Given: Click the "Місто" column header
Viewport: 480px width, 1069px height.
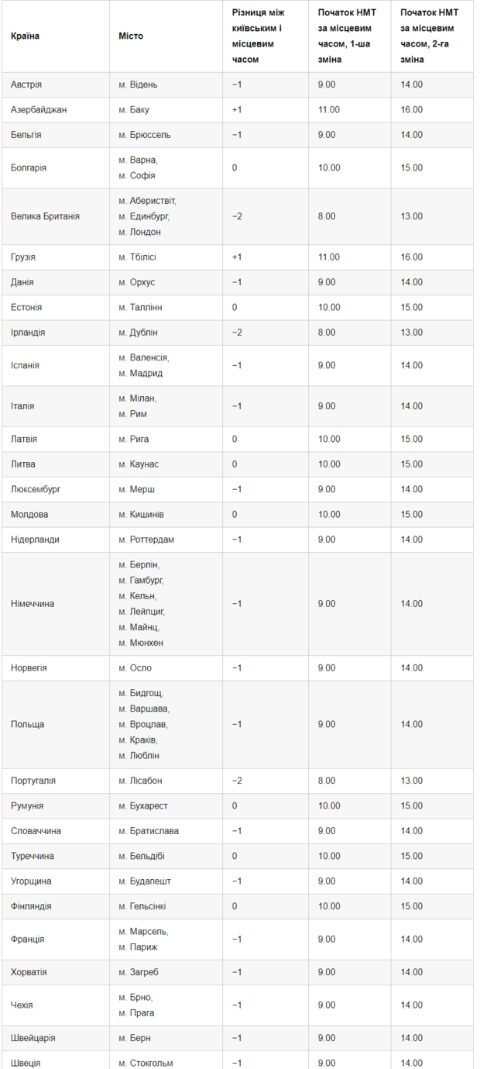Looking at the screenshot, I should 131,36.
